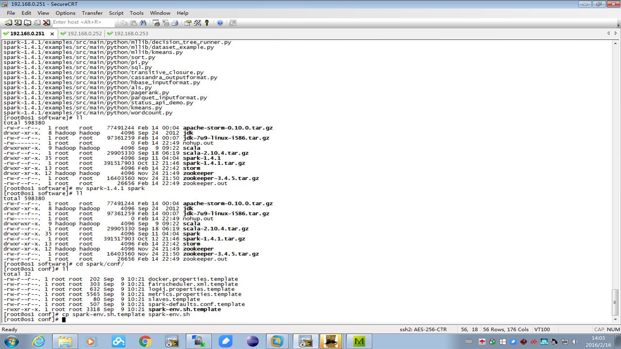The height and width of the screenshot is (349, 621).
Task: Click the Print printer icon
Action: (175, 23)
